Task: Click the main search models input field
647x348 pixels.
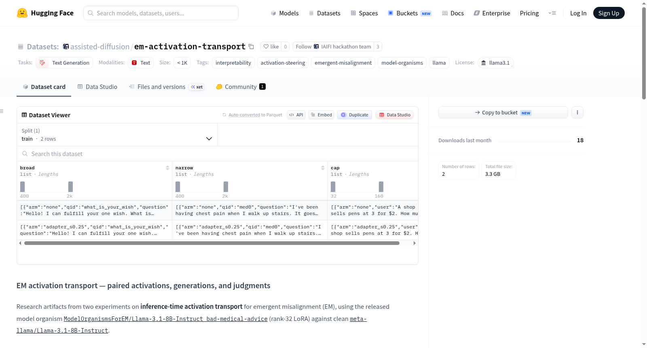Action: 161,13
